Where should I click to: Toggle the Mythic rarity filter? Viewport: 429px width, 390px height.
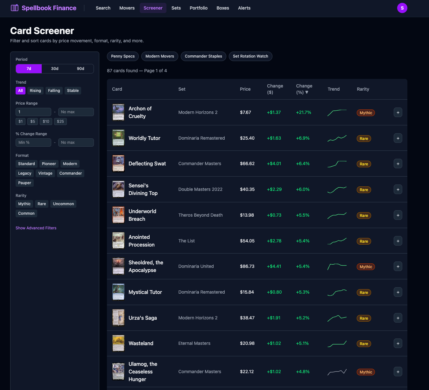click(24, 204)
